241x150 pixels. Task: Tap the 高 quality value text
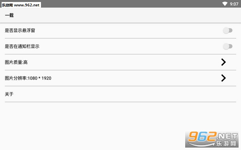[25, 62]
